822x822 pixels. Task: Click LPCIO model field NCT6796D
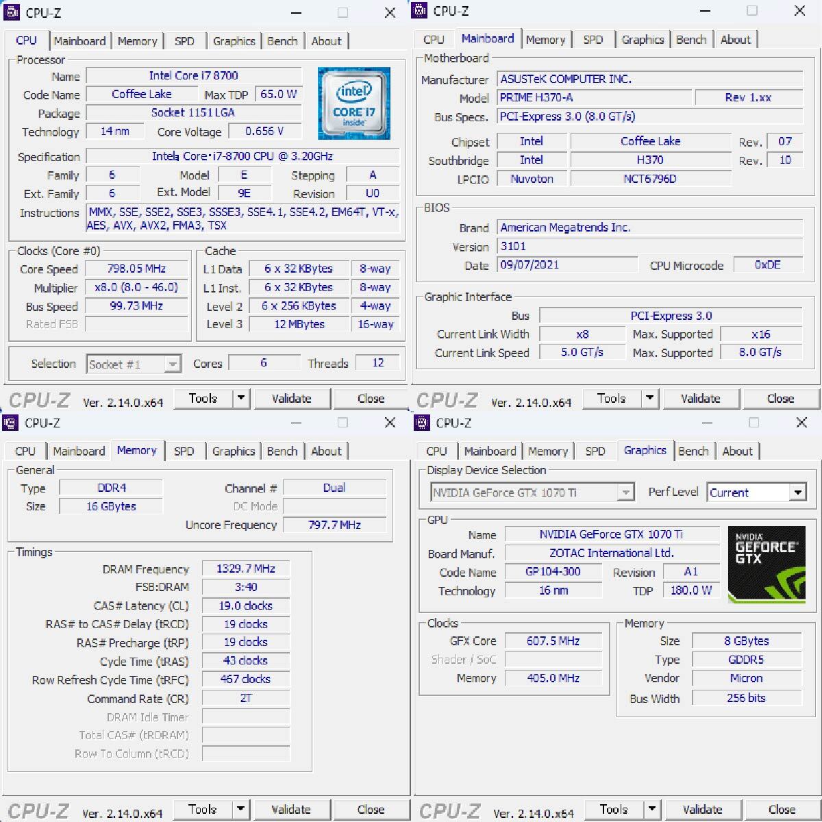click(651, 178)
